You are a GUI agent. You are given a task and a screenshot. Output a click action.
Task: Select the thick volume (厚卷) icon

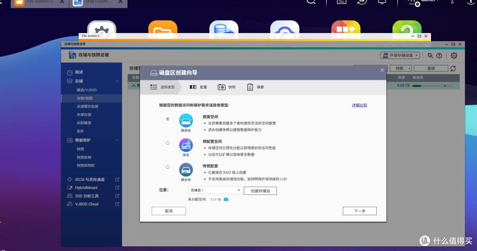(x=186, y=145)
